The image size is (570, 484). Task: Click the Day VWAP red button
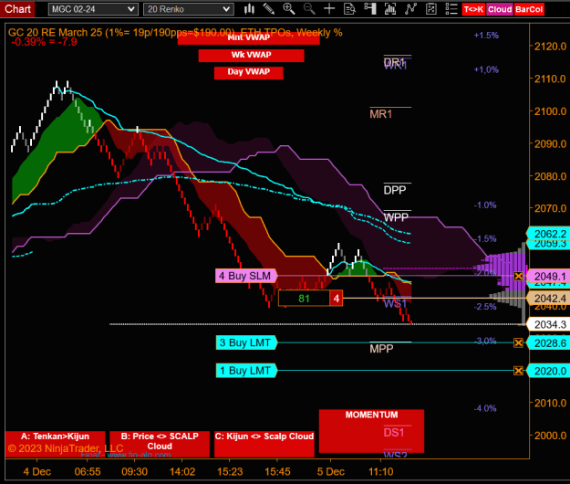[249, 72]
